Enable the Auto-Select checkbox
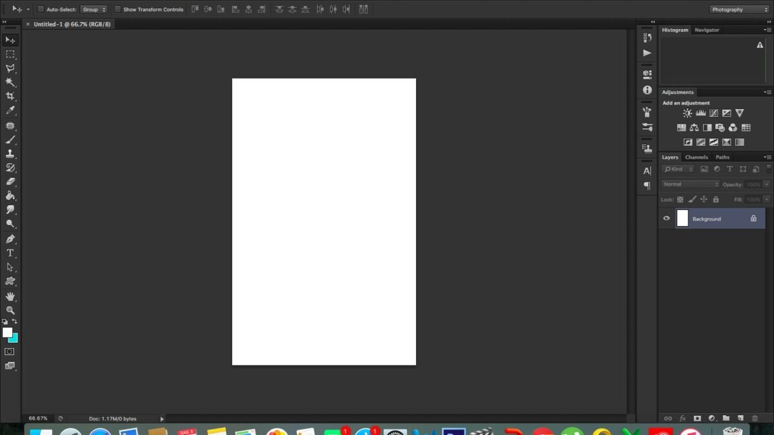Image resolution: width=774 pixels, height=435 pixels. click(x=41, y=10)
